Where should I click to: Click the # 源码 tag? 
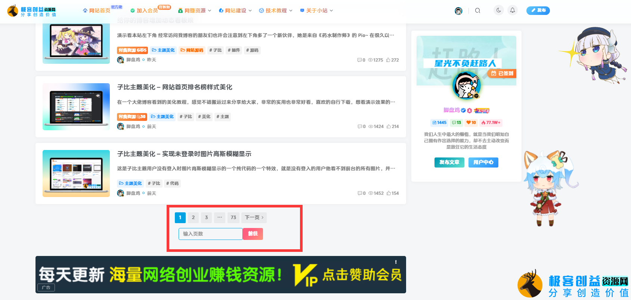pyautogui.click(x=252, y=50)
